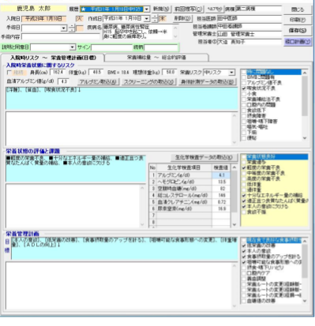Click the 作成日 spinner arrows
315x326 pixels.
(x=155, y=19)
